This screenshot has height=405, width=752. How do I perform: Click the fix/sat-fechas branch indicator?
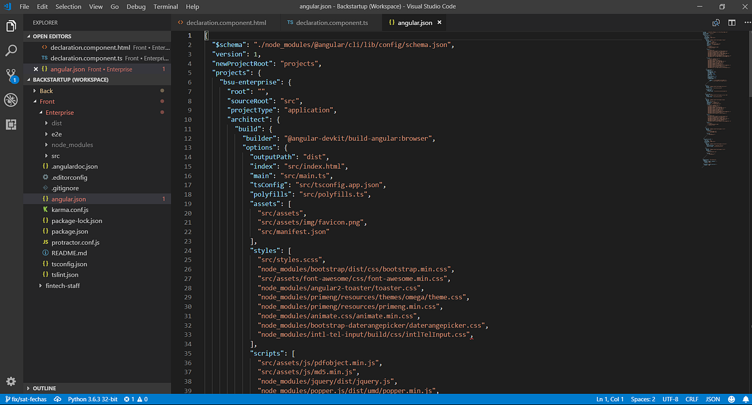[25, 399]
